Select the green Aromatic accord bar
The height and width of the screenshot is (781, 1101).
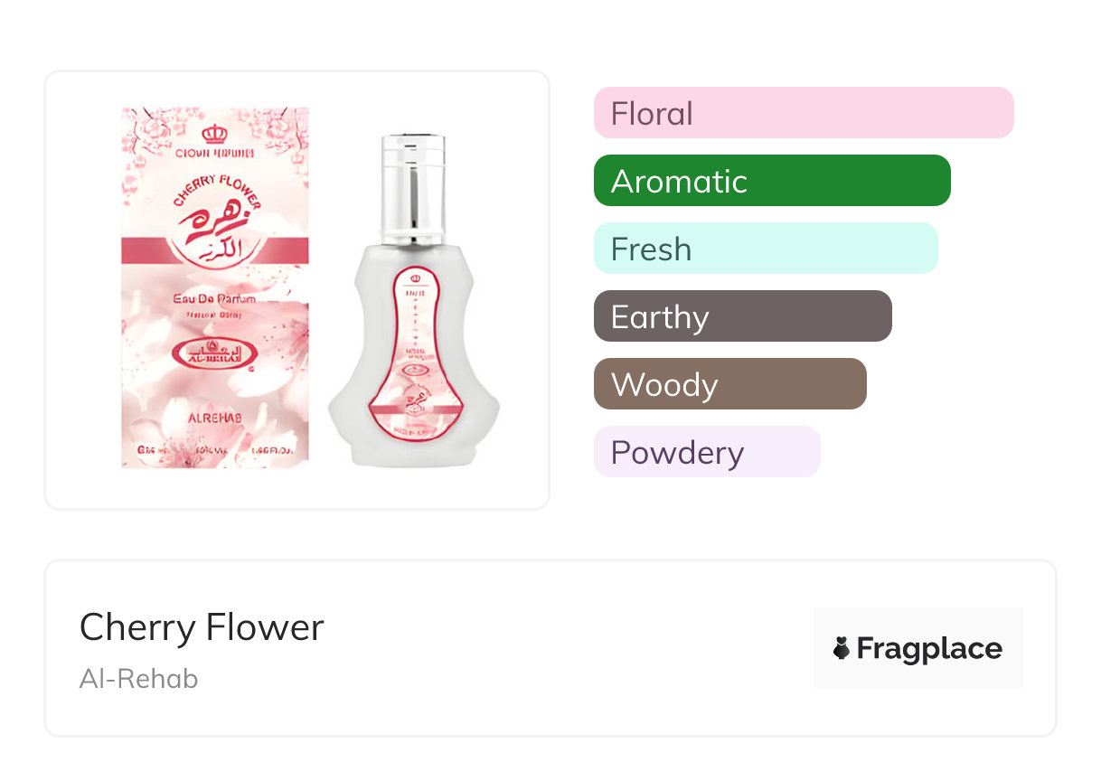tap(771, 181)
